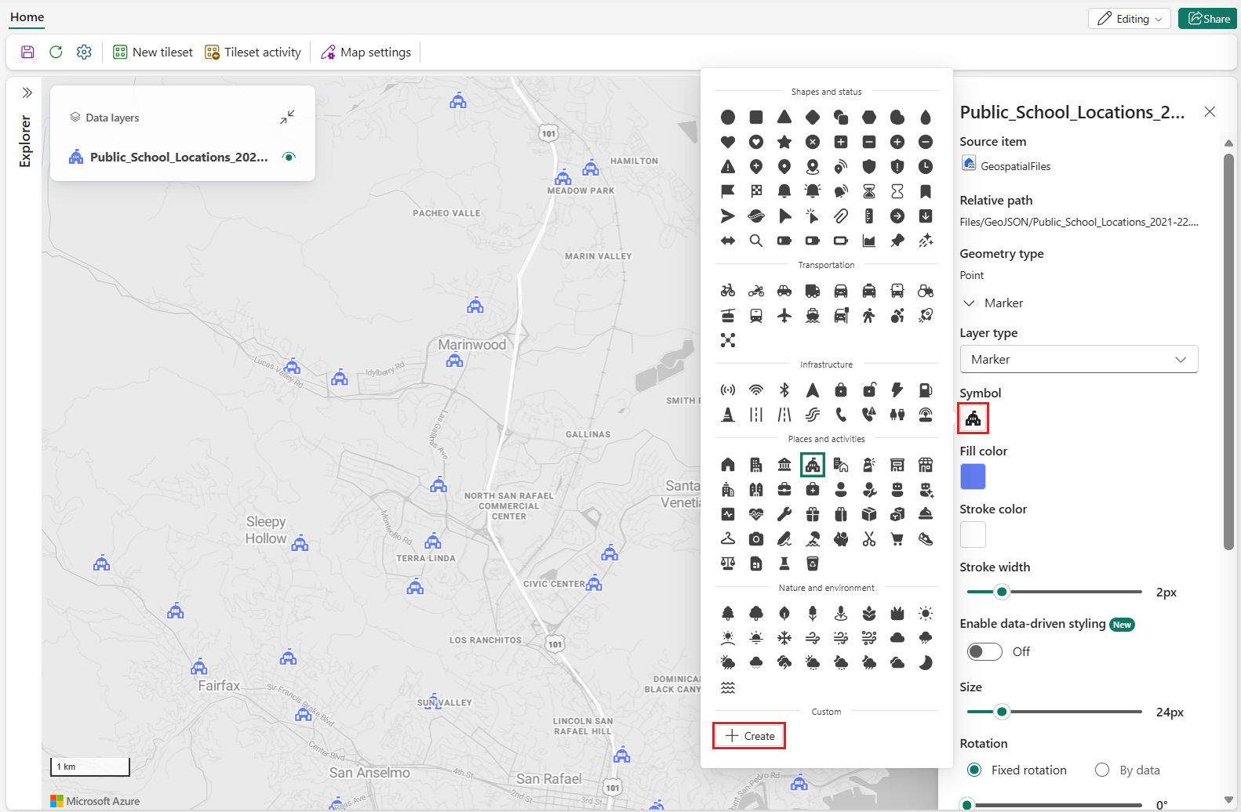
Task: Pick the flag symbol
Action: pos(728,191)
